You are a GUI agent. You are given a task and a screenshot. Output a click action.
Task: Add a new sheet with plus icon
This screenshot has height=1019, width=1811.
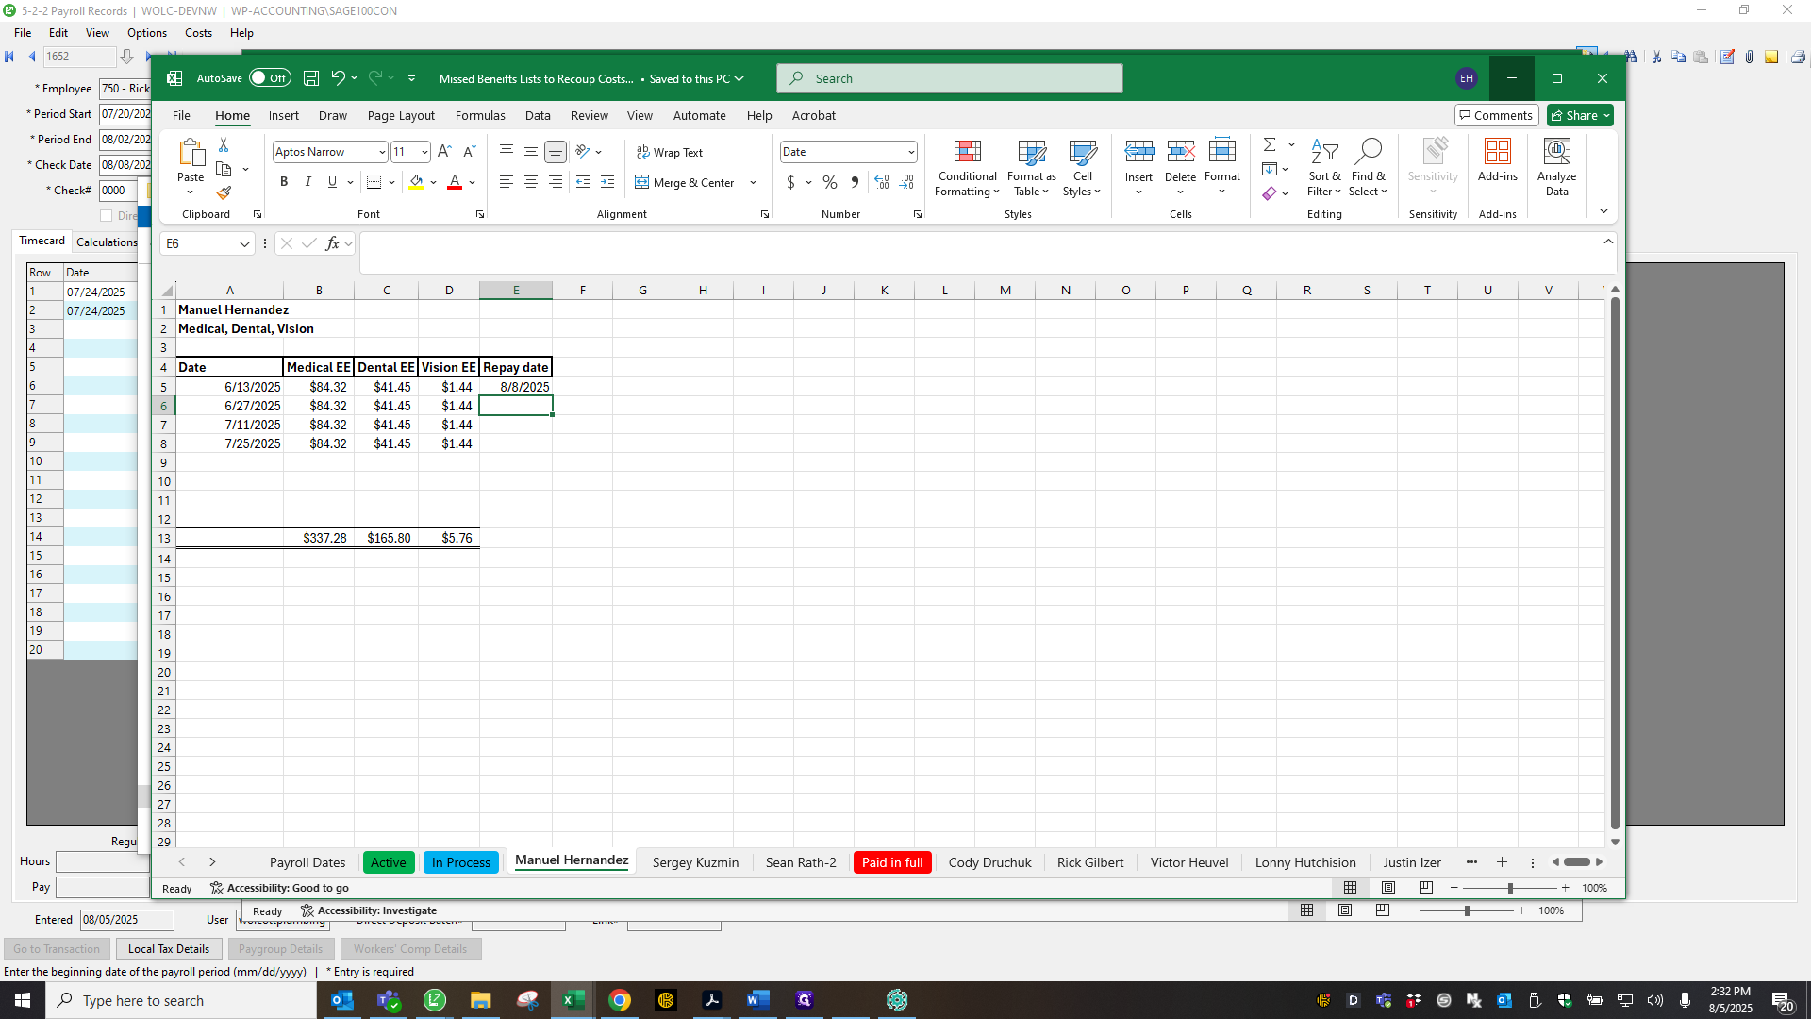[x=1502, y=862]
